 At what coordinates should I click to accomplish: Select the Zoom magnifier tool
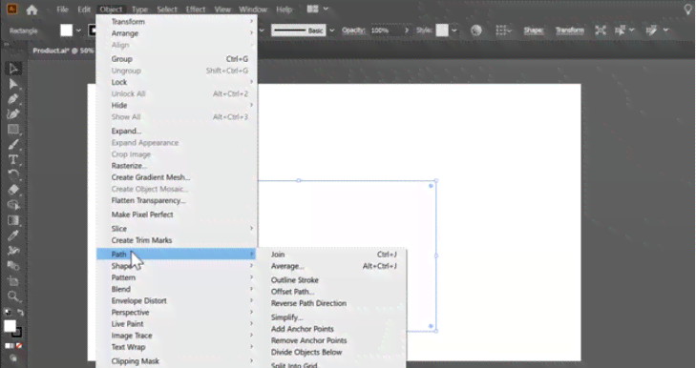(13, 296)
